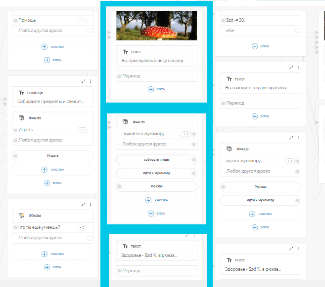Click the 'подойти к мухомору' phrase row

(157, 134)
